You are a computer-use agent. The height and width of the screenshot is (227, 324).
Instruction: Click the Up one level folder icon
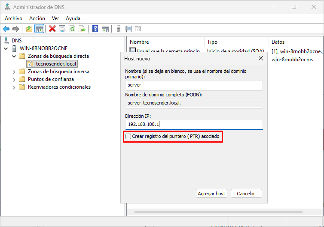29,29
